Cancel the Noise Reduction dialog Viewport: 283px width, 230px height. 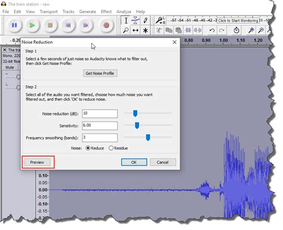(162, 162)
